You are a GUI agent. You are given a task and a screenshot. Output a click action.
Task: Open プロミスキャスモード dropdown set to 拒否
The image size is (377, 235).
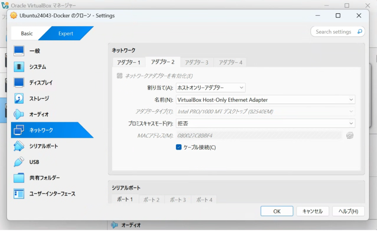(x=265, y=124)
